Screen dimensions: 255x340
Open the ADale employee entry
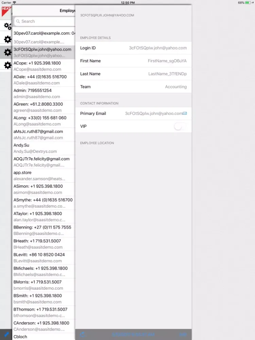[43, 80]
